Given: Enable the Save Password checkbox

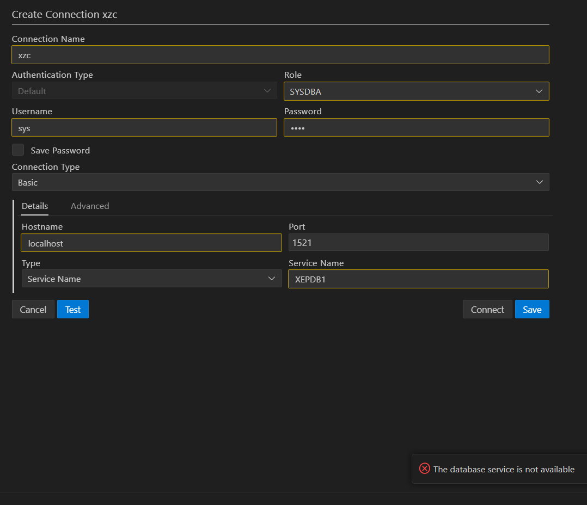Looking at the screenshot, I should pyautogui.click(x=18, y=149).
